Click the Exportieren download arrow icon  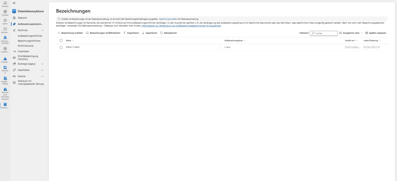143,33
